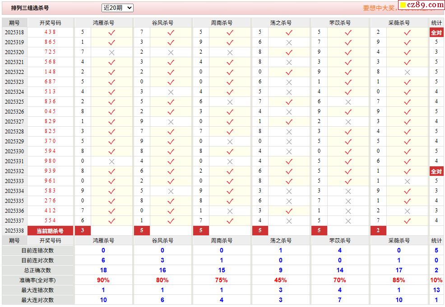Click gray X for 谷风杀号 in row 2025324

(171, 92)
